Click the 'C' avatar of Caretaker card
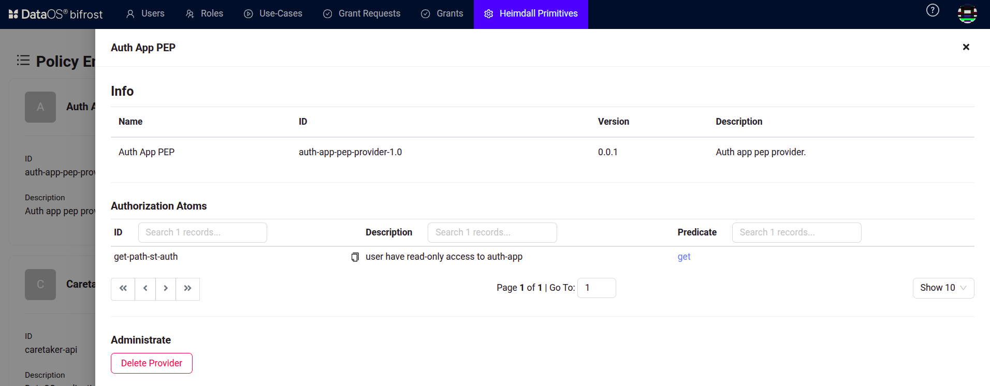 (x=40, y=285)
